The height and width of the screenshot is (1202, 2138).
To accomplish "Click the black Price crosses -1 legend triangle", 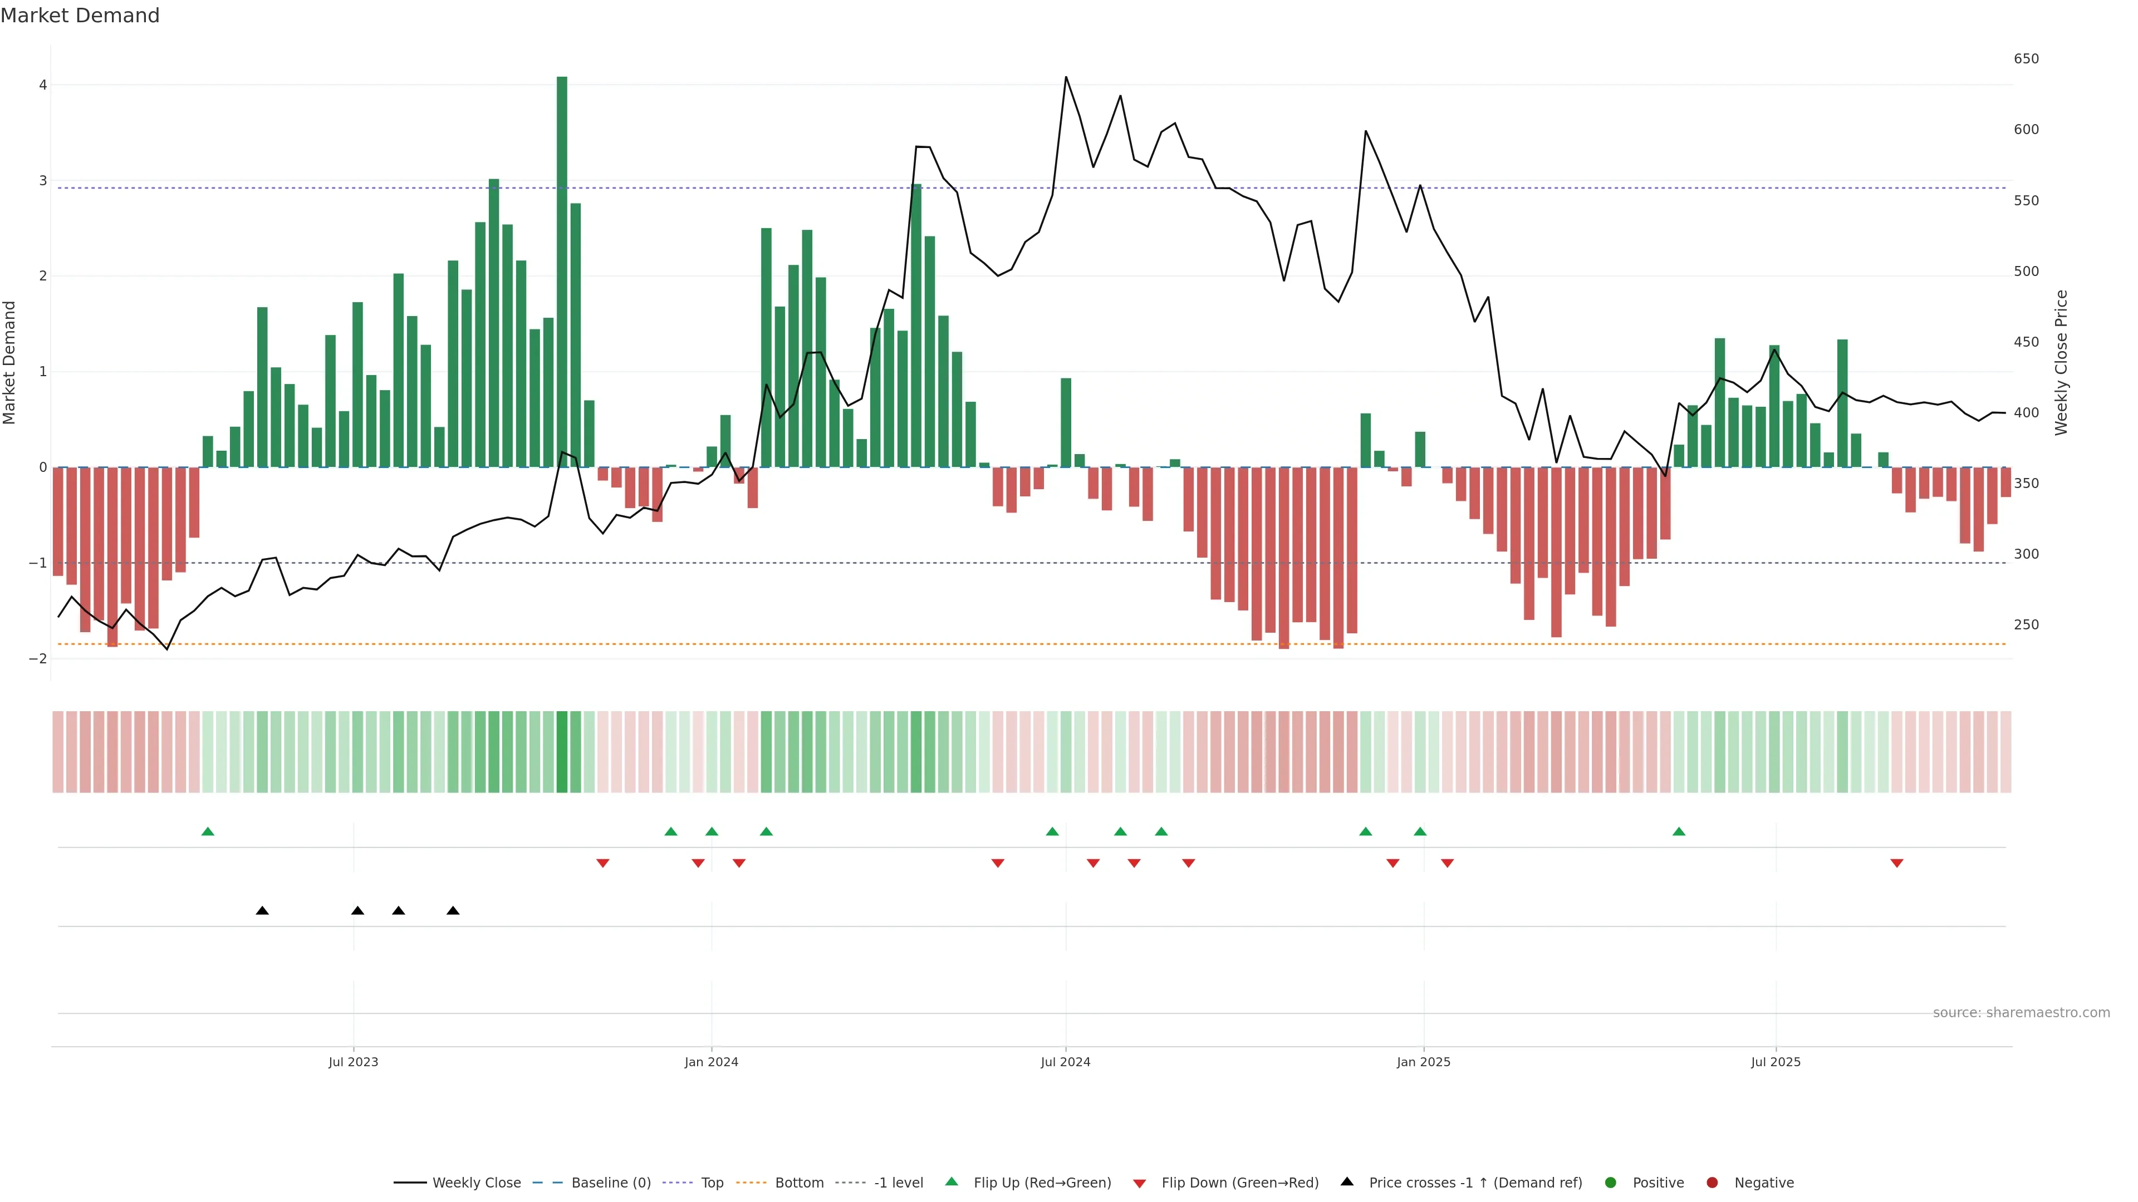I will pyautogui.click(x=1347, y=1181).
